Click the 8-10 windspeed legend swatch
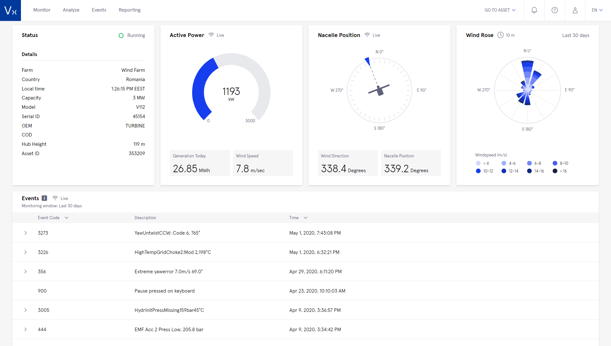 click(555, 163)
